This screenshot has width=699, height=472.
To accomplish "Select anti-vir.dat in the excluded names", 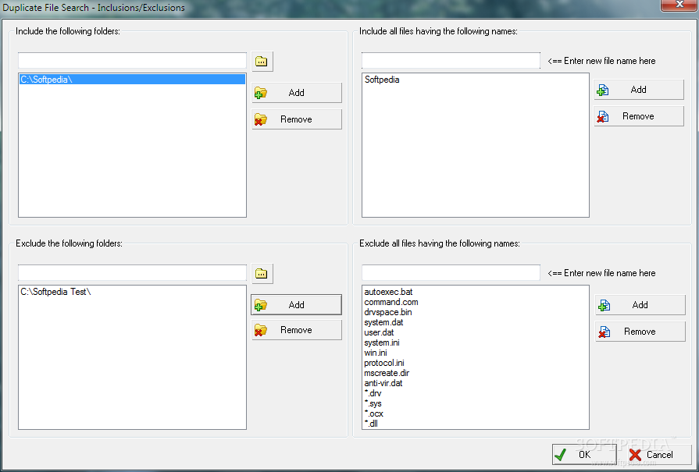I will 475,383.
